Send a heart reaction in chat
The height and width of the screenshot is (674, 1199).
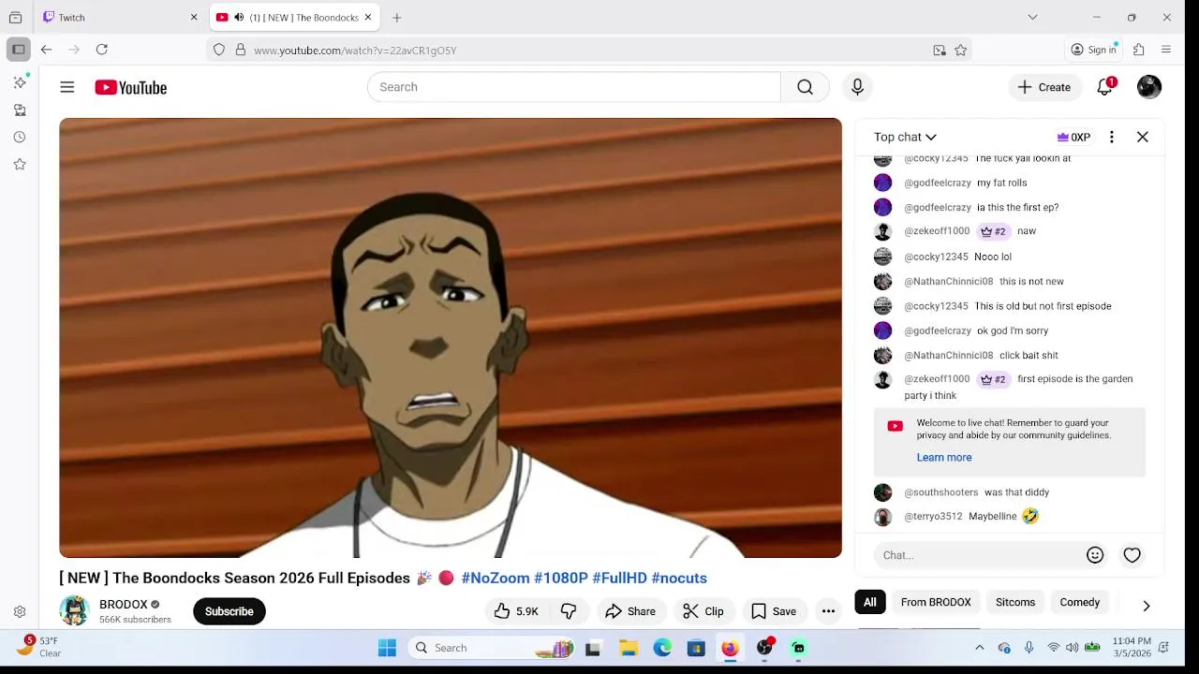(x=1132, y=555)
